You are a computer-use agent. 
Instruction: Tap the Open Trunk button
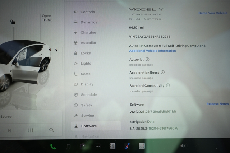click(x=47, y=18)
